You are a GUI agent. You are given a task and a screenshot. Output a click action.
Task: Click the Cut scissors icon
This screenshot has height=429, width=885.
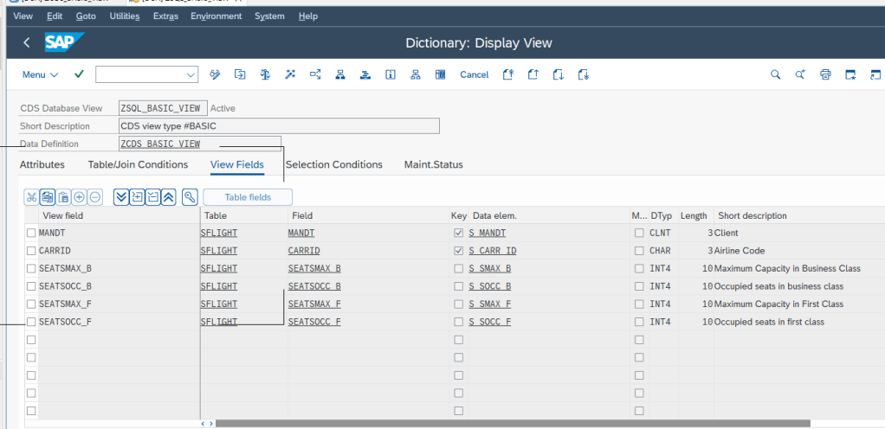pyautogui.click(x=31, y=197)
